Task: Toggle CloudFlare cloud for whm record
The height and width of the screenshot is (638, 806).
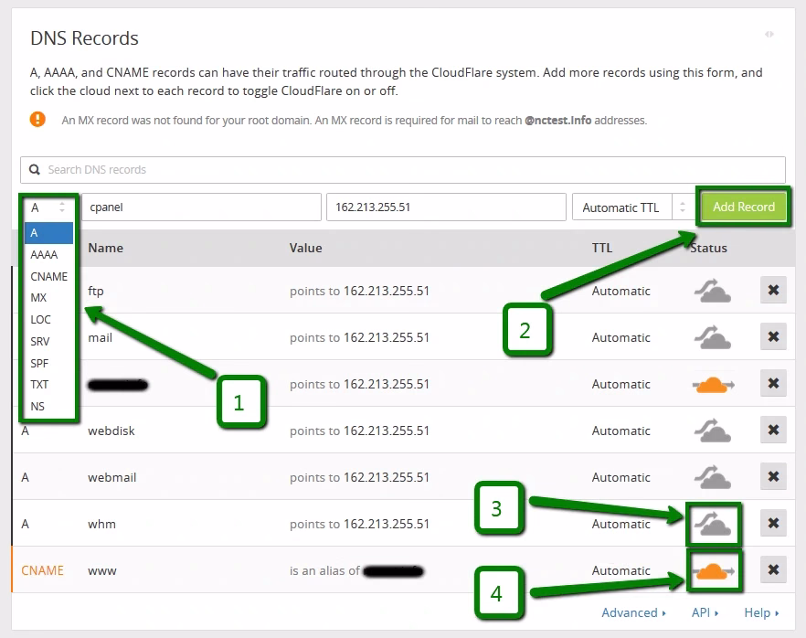Action: [713, 524]
